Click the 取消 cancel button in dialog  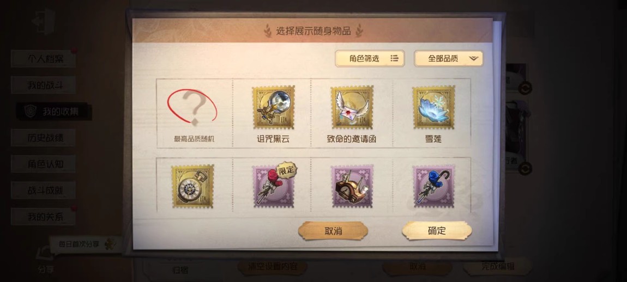[x=333, y=231]
